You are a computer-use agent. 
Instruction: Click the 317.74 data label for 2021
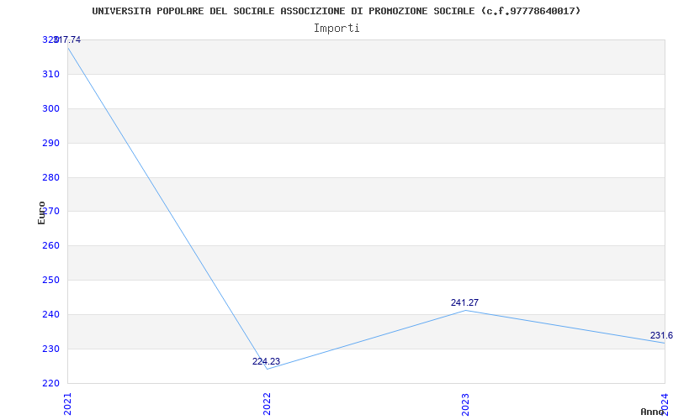[67, 39]
